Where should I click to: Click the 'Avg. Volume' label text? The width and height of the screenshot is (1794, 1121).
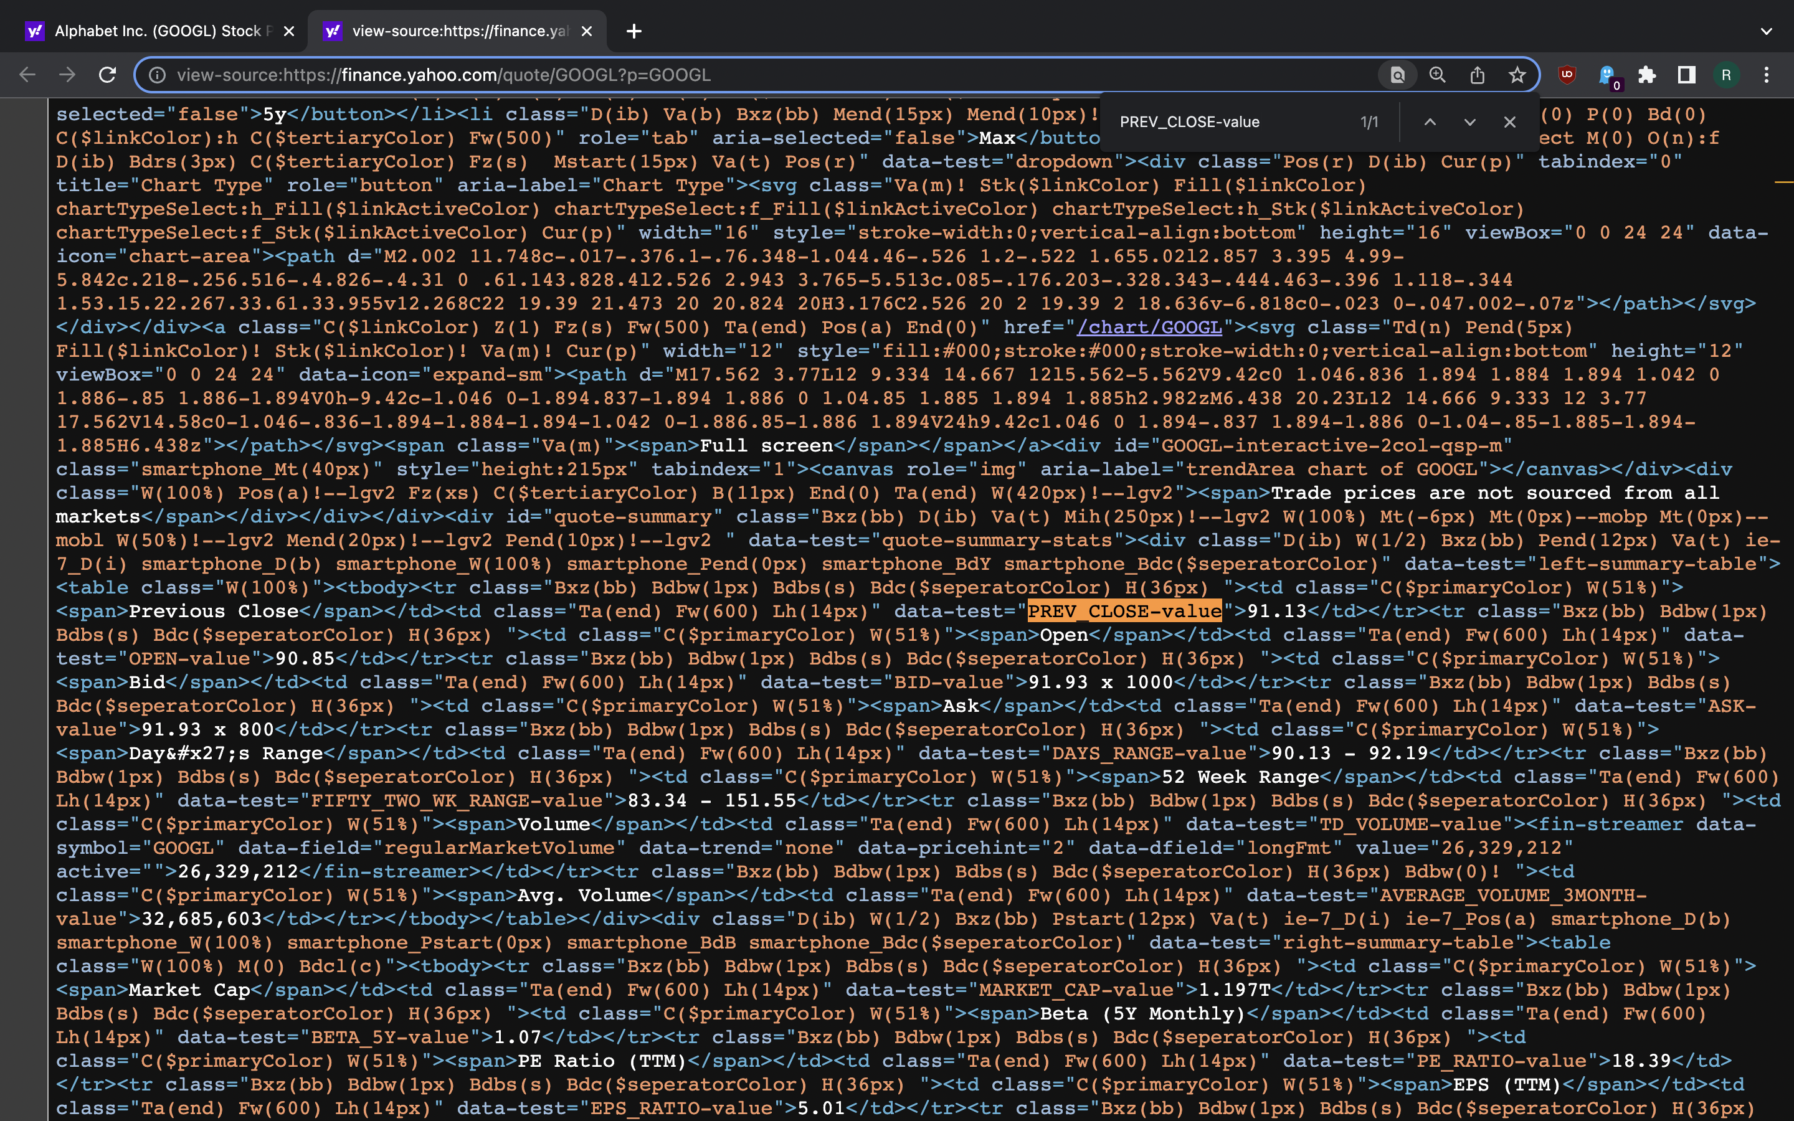coord(584,895)
